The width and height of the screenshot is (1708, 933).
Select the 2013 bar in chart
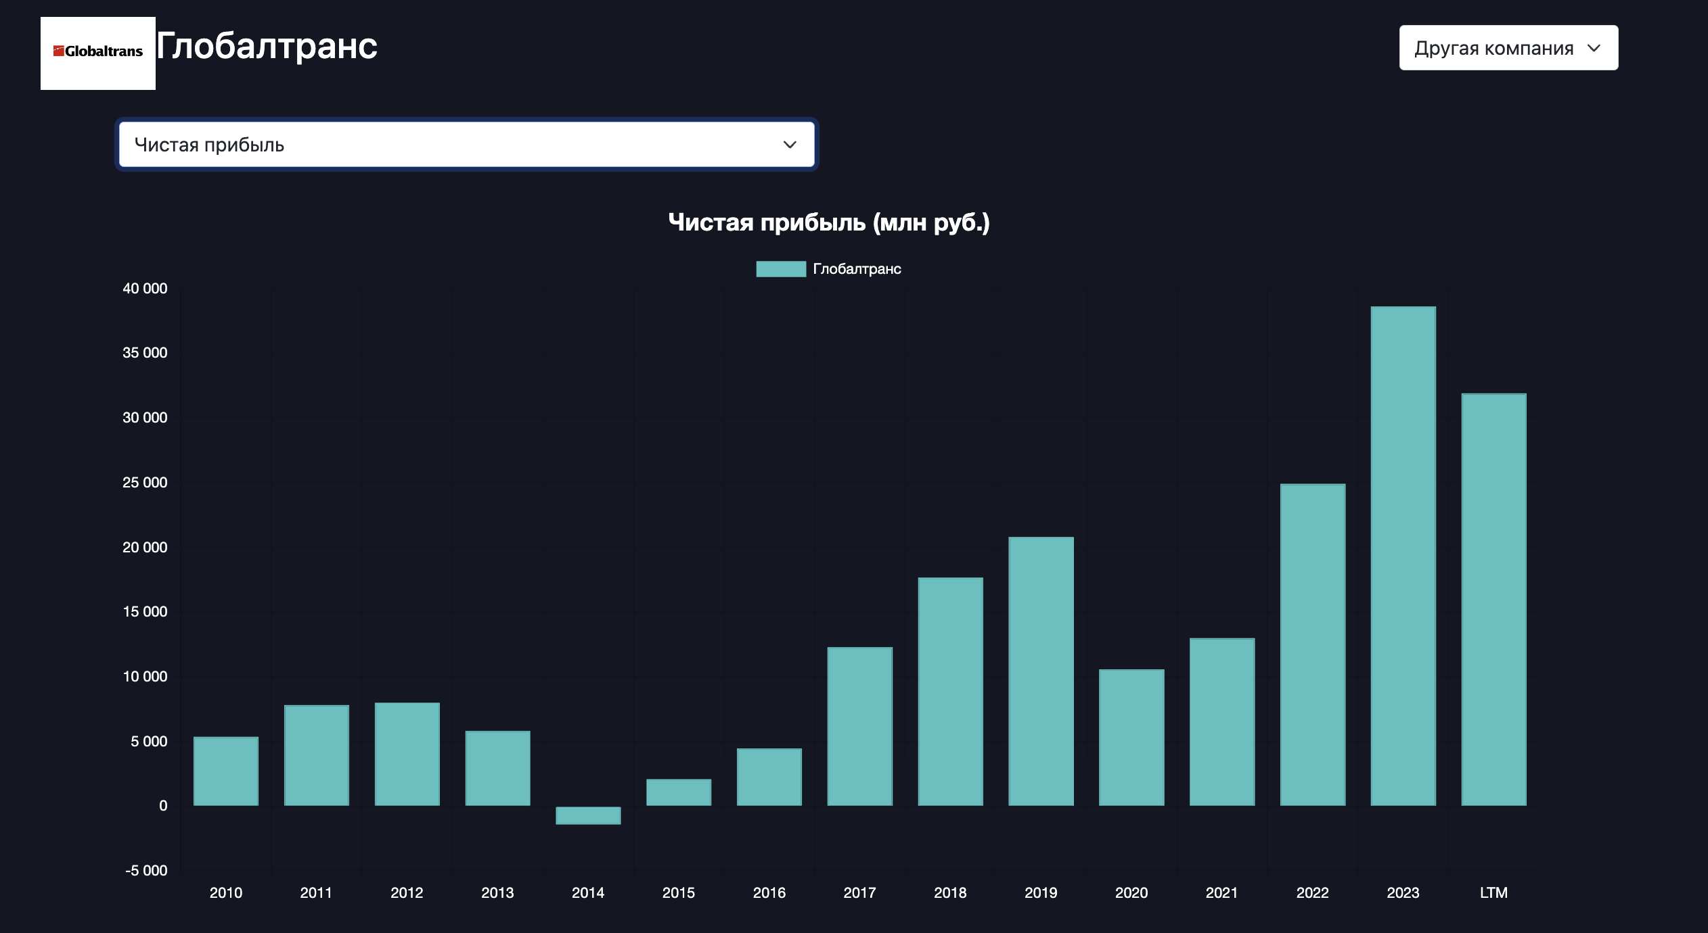[x=498, y=768]
